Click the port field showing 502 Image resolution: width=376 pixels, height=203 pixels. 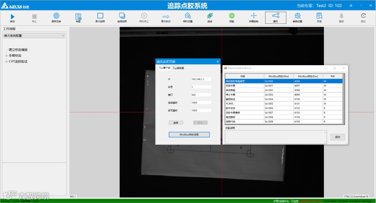click(x=201, y=95)
